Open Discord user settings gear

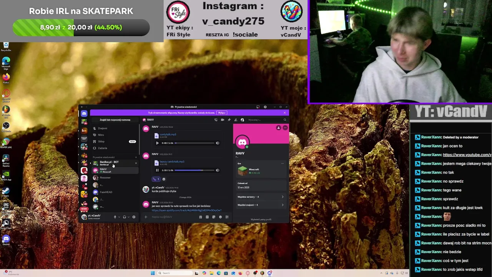(134, 217)
